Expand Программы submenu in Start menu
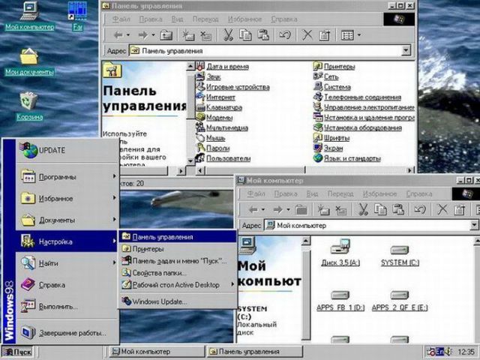 click(x=67, y=177)
